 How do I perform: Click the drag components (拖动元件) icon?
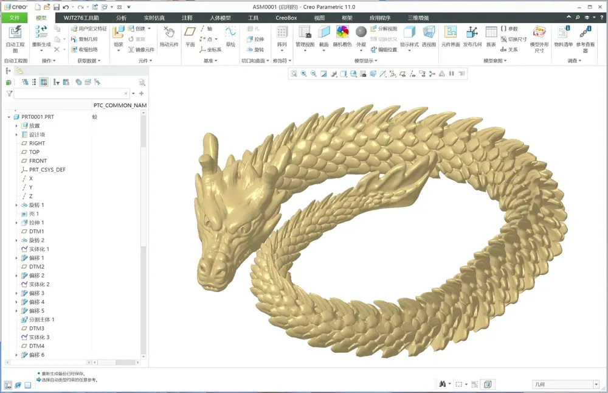[x=169, y=37]
